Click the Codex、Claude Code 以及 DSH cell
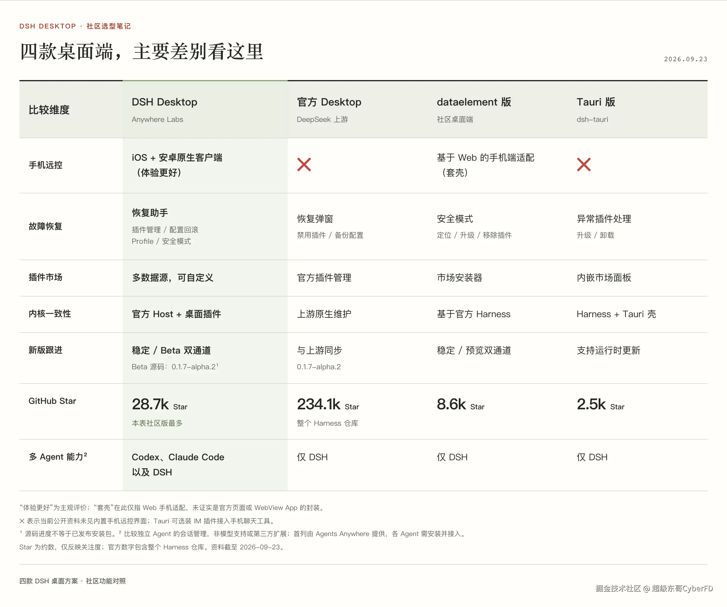727x607 pixels. (x=178, y=464)
